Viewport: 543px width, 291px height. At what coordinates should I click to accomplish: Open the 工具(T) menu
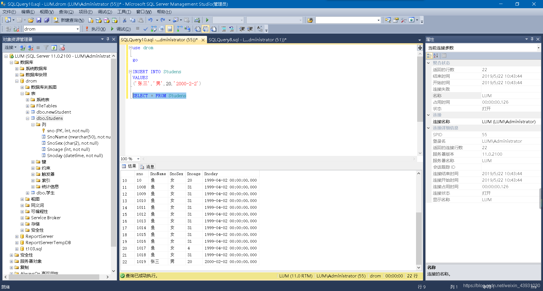(x=124, y=12)
